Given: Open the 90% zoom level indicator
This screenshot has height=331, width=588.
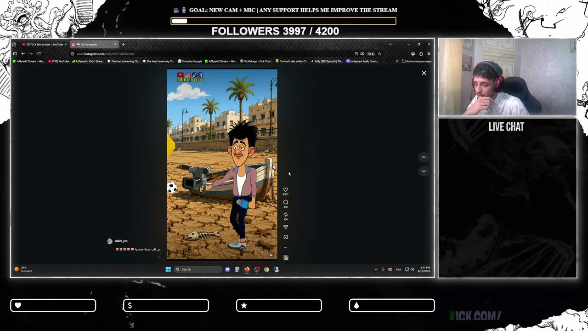Looking at the screenshot, I should [x=371, y=54].
